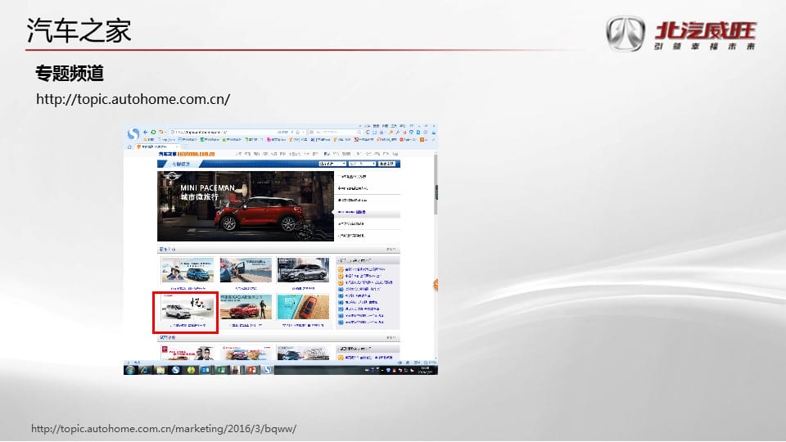Open the Windows Start orb
This screenshot has height=442, width=786.
[130, 370]
